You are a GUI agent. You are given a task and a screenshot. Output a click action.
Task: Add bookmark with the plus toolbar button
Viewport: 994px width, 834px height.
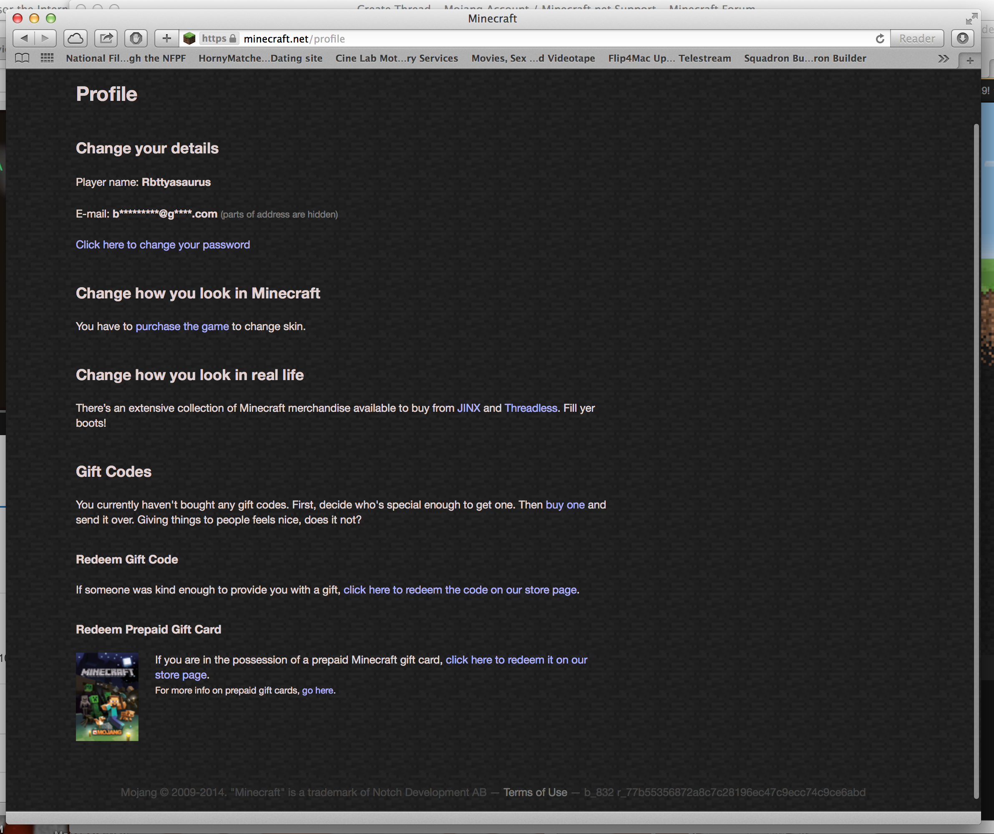[166, 38]
